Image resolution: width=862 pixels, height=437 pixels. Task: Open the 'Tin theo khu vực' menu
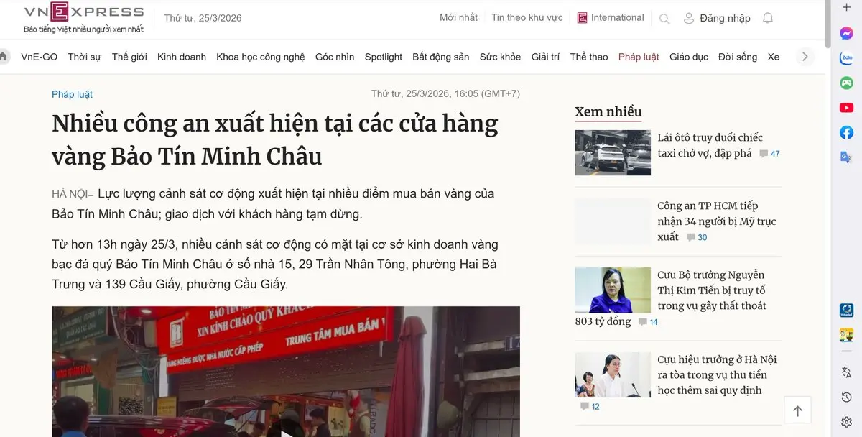click(527, 18)
